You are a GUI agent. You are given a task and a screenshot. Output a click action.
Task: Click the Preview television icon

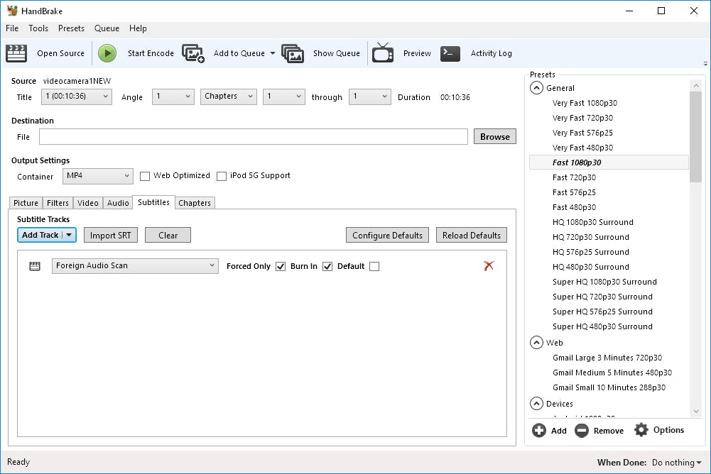click(x=383, y=53)
